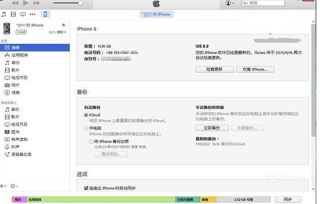The height and width of the screenshot is (204, 320).
Task: Open 照片 in the sidebar
Action: tap(12, 85)
